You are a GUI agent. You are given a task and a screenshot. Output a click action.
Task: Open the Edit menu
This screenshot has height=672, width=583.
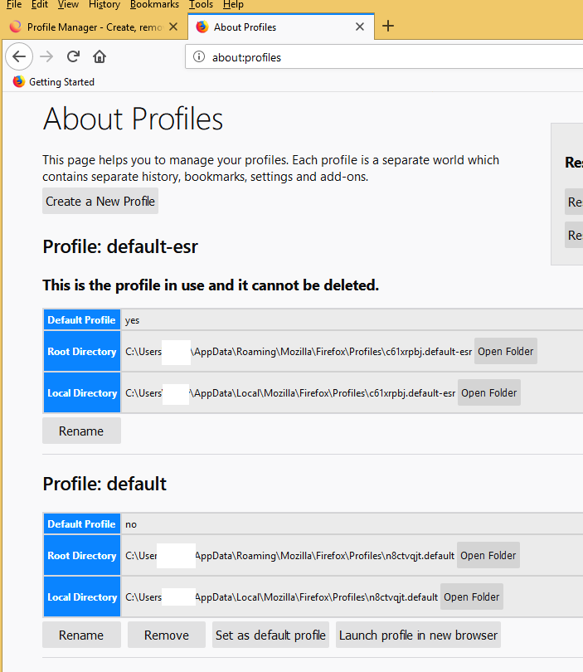40,5
